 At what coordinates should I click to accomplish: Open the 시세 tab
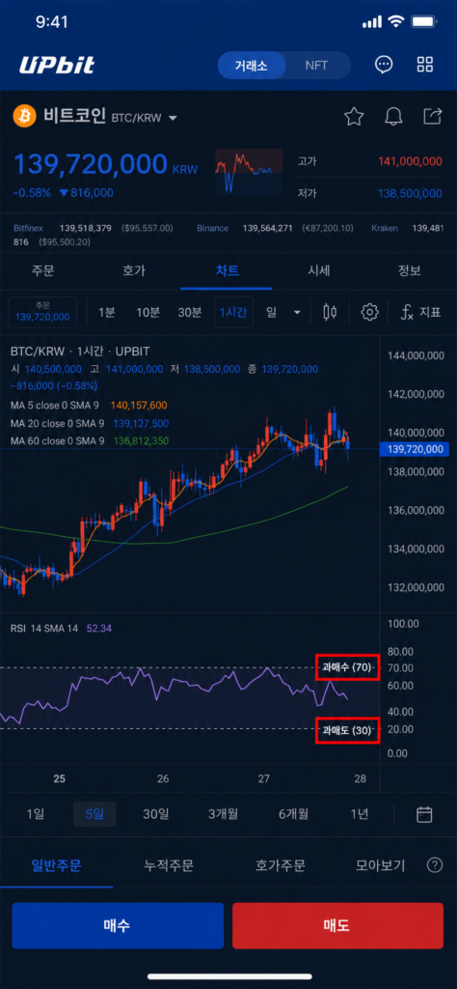(x=318, y=270)
